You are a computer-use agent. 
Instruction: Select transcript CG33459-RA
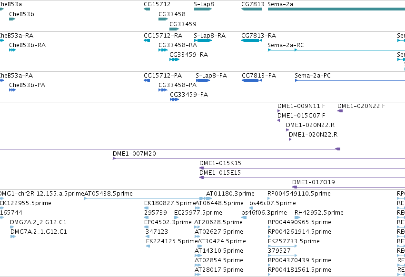(x=188, y=55)
